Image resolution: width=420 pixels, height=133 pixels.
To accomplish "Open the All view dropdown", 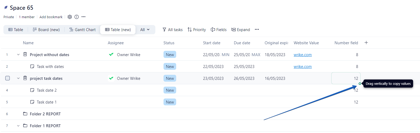I will click(145, 29).
